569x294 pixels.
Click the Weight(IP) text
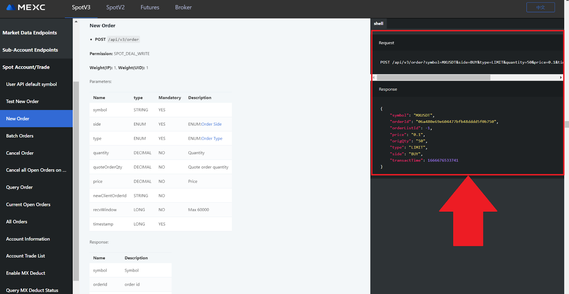pos(101,68)
